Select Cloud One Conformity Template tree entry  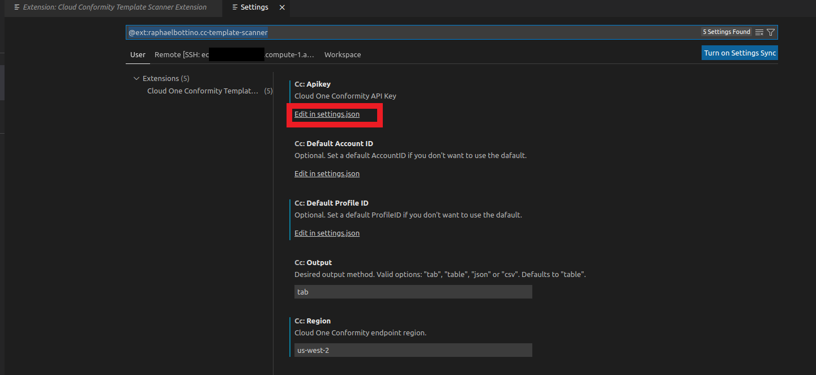click(x=203, y=91)
